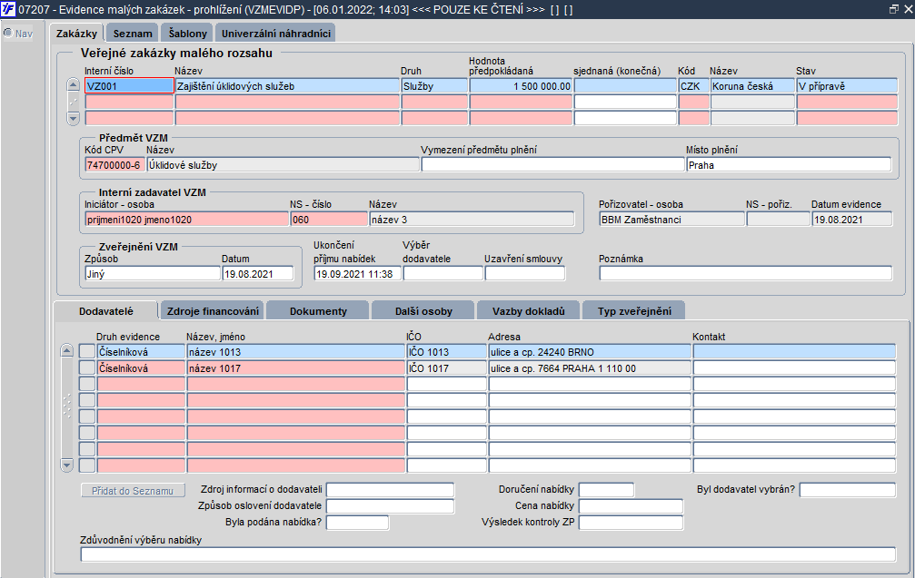Click address ulice a cp. 24240 BRNO
This screenshot has width=915, height=578.
point(590,351)
